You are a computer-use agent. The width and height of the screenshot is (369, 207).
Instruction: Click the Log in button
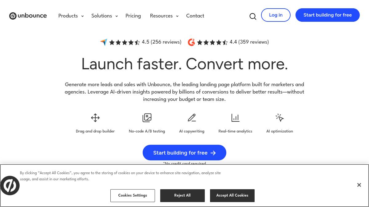(276, 15)
